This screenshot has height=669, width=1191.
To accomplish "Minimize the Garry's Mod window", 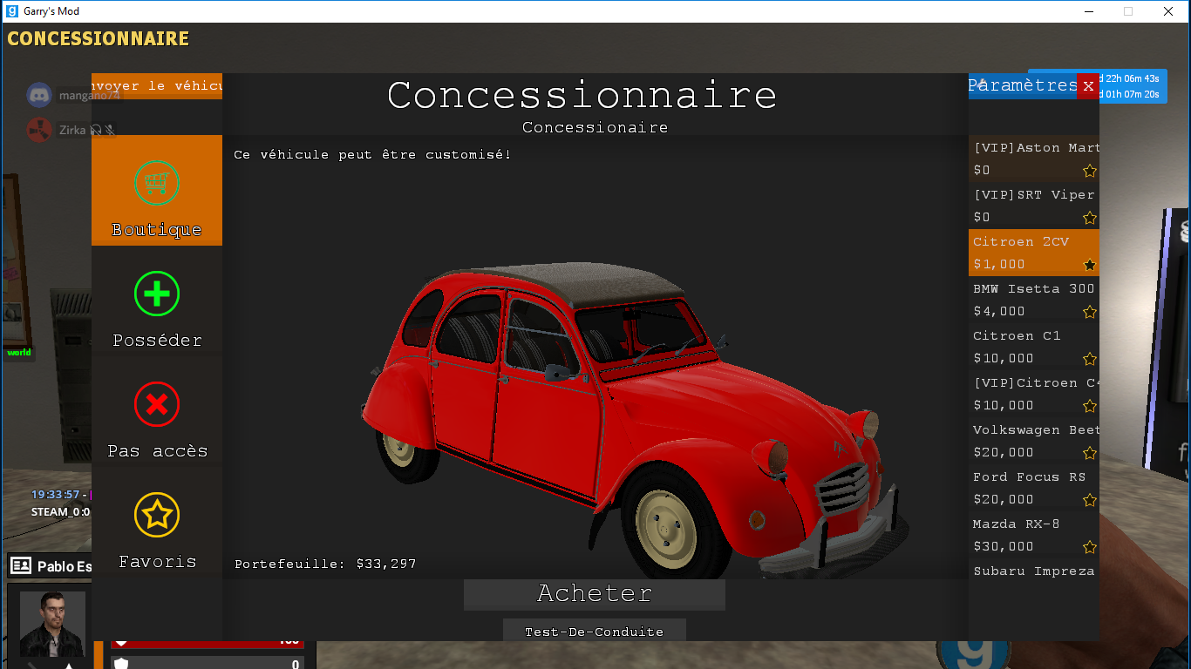I will point(1089,11).
